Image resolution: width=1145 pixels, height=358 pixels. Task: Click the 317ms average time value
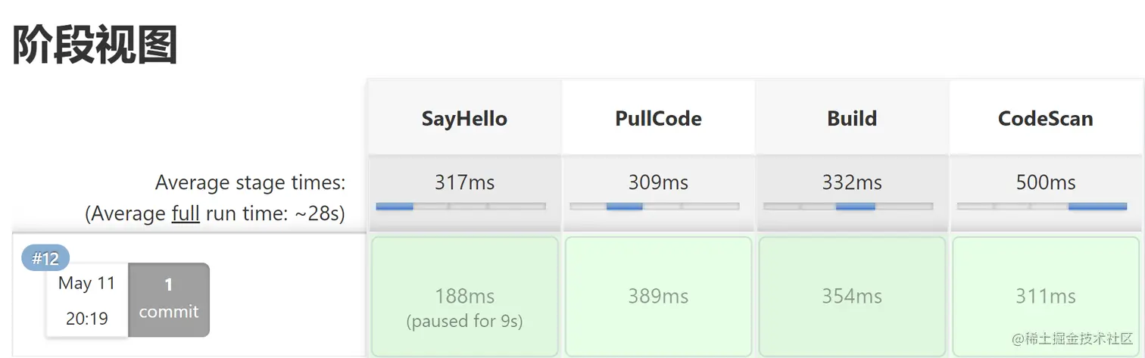click(x=464, y=182)
